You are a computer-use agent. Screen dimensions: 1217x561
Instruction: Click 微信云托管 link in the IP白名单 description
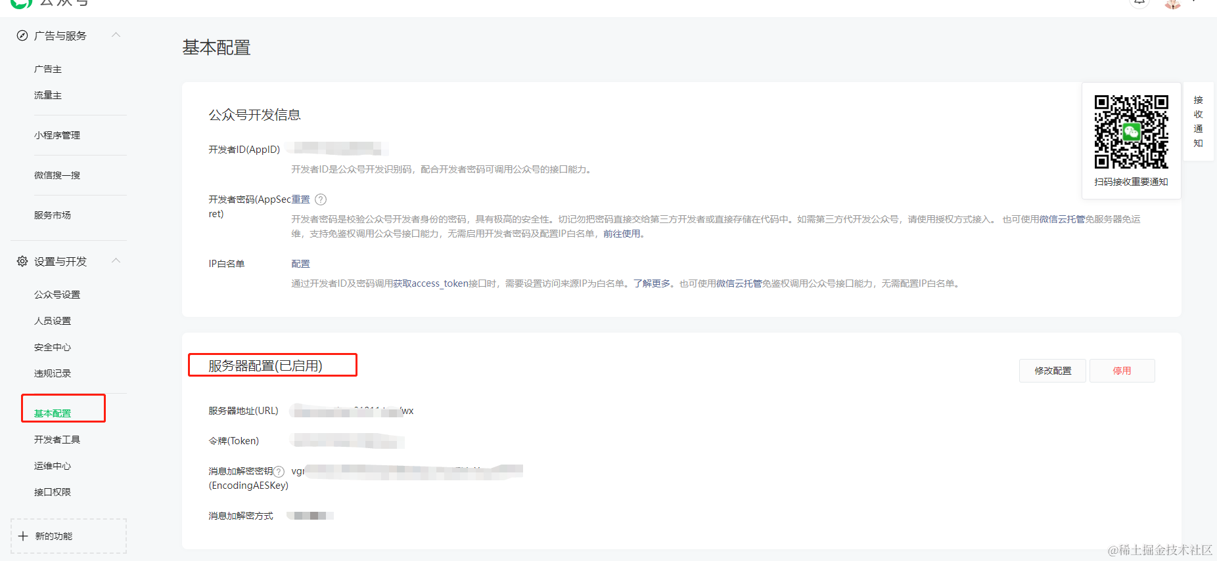click(x=739, y=283)
